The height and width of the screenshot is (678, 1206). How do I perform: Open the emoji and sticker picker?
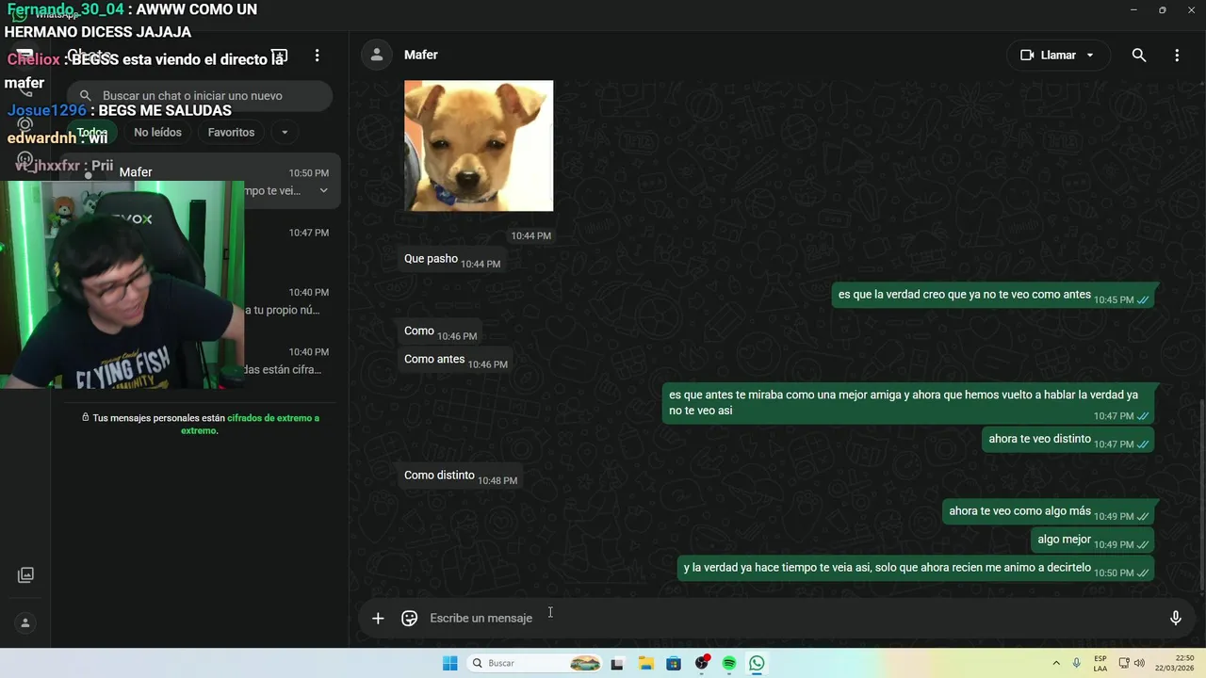click(x=409, y=618)
